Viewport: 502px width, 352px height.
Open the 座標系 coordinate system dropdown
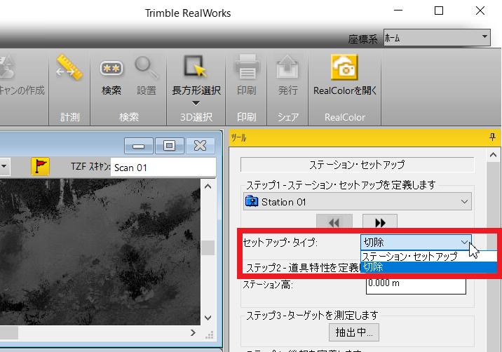(437, 38)
